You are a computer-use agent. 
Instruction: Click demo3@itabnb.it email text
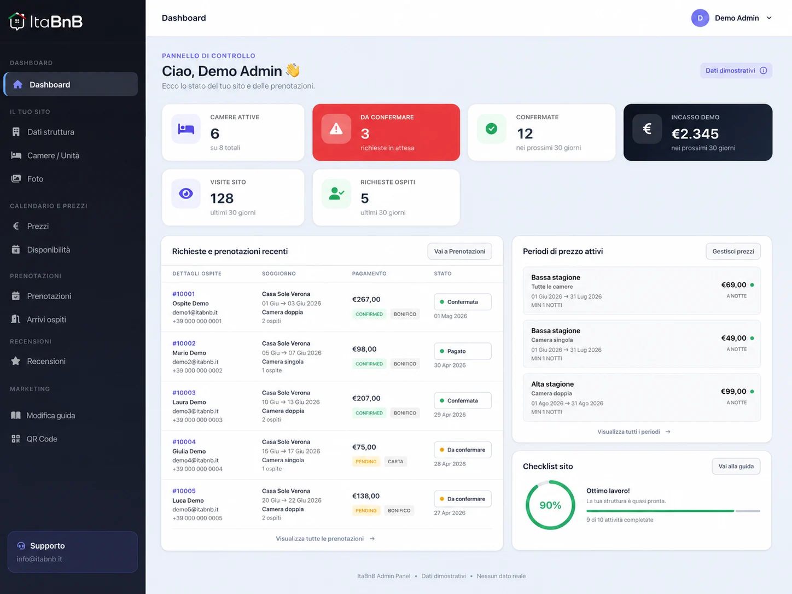pos(195,411)
